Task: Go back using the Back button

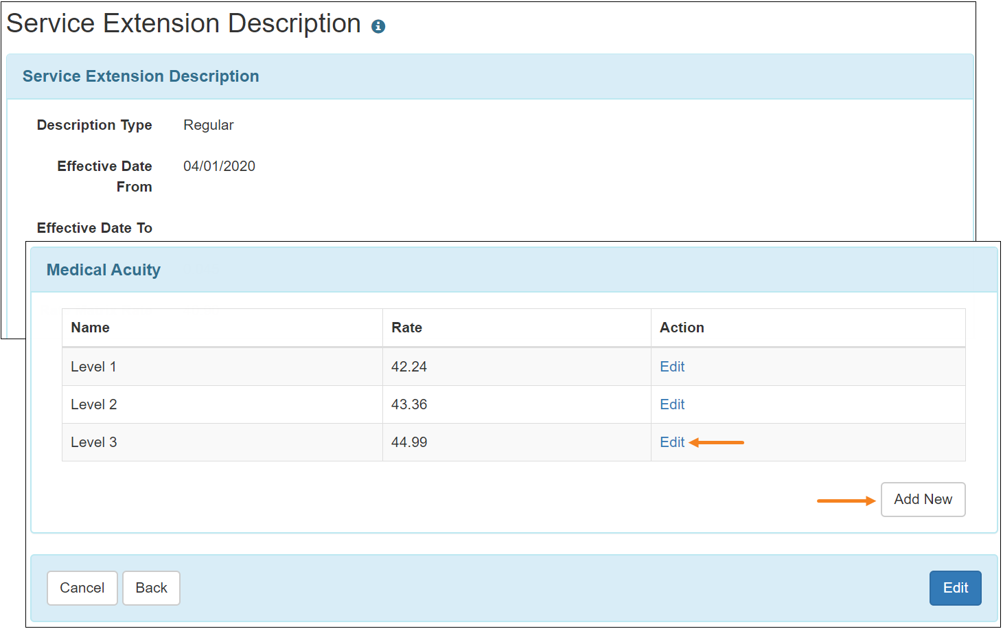Action: [151, 588]
